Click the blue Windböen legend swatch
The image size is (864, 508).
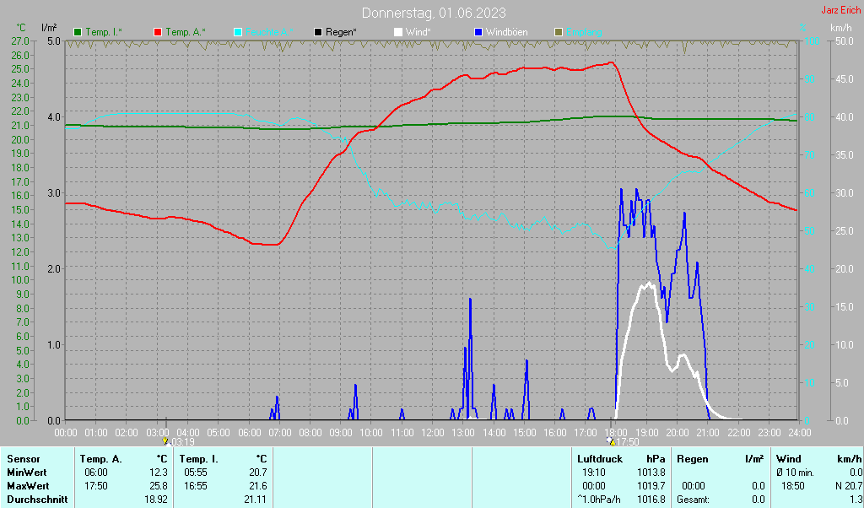tap(478, 32)
